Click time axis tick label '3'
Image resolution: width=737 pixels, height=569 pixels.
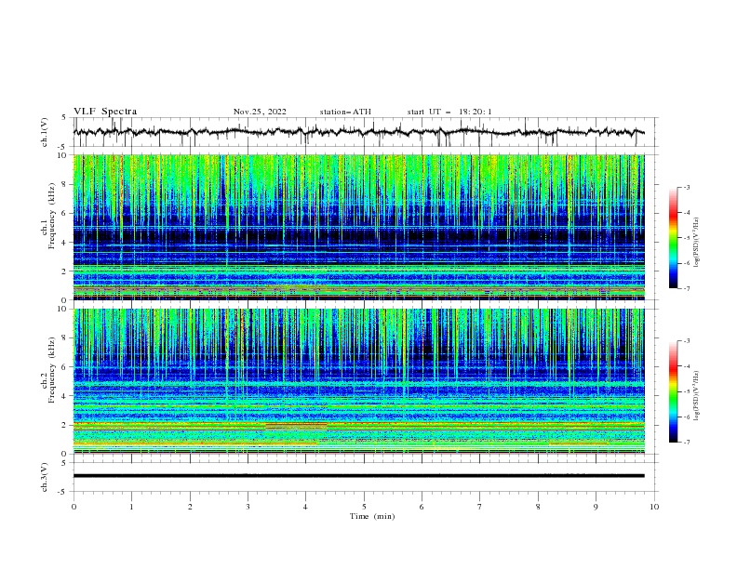248,507
